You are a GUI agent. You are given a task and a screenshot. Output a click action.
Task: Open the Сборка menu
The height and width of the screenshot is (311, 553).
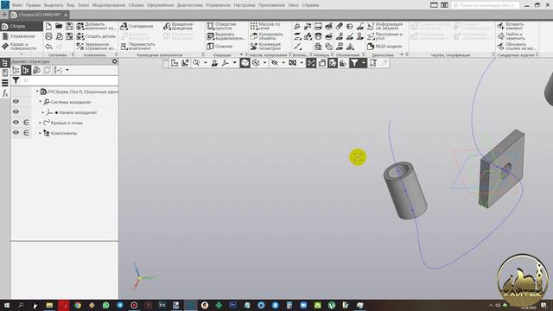(137, 5)
